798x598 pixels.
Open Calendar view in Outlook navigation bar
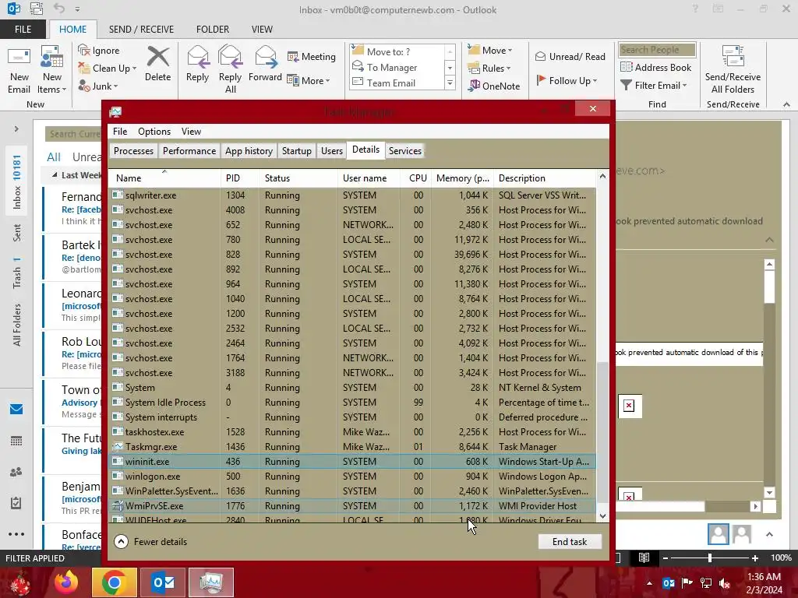click(16, 441)
